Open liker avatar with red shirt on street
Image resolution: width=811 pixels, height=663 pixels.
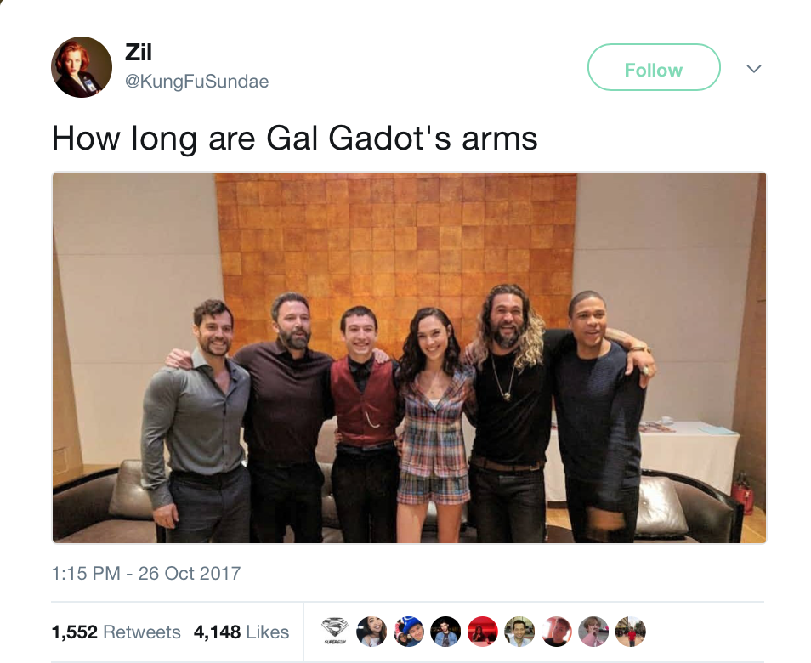point(631,632)
